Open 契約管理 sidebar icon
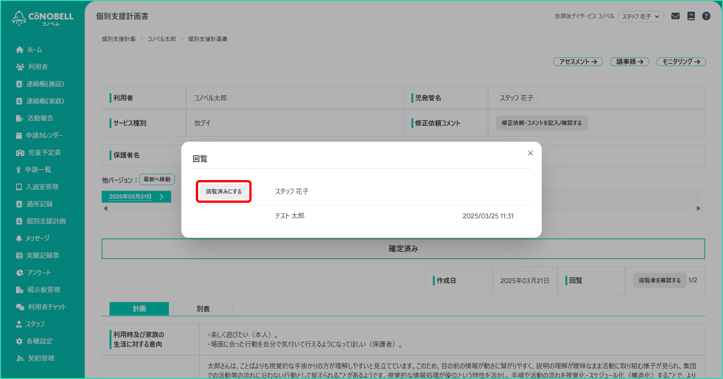Viewport: 723px width, 379px height. (x=20, y=358)
